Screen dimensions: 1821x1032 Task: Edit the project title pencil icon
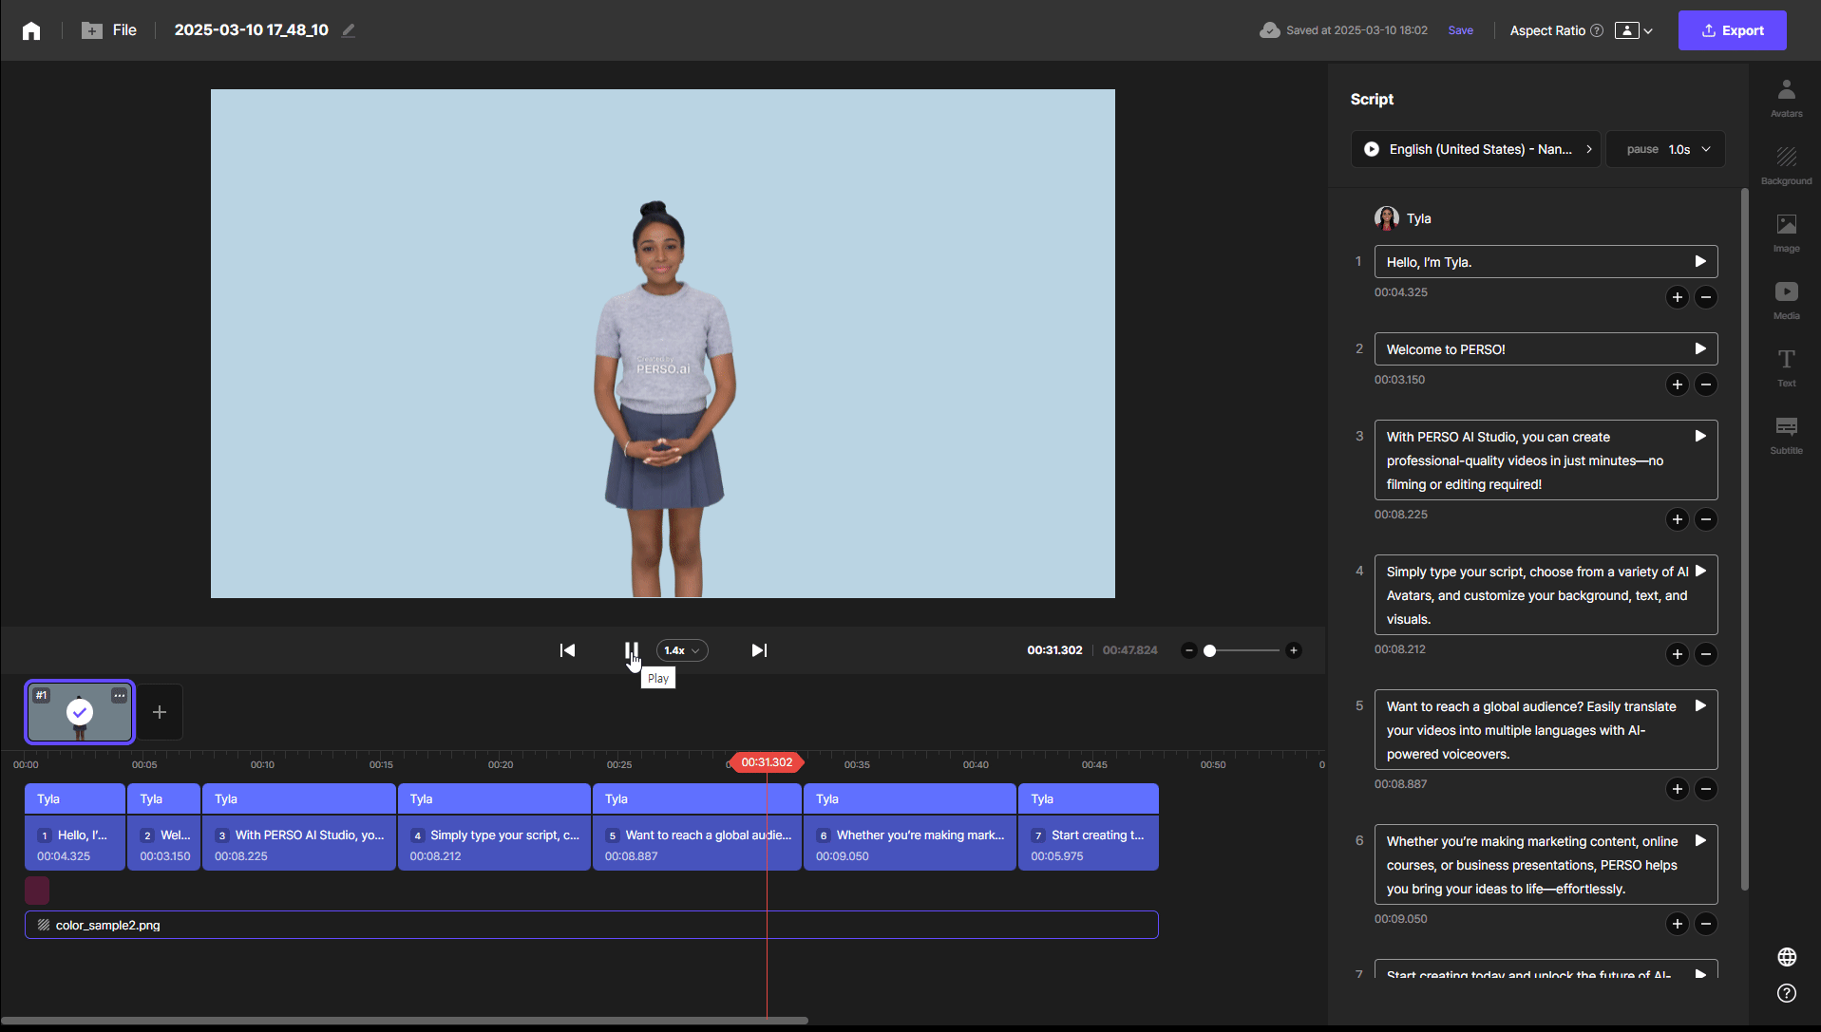349,30
